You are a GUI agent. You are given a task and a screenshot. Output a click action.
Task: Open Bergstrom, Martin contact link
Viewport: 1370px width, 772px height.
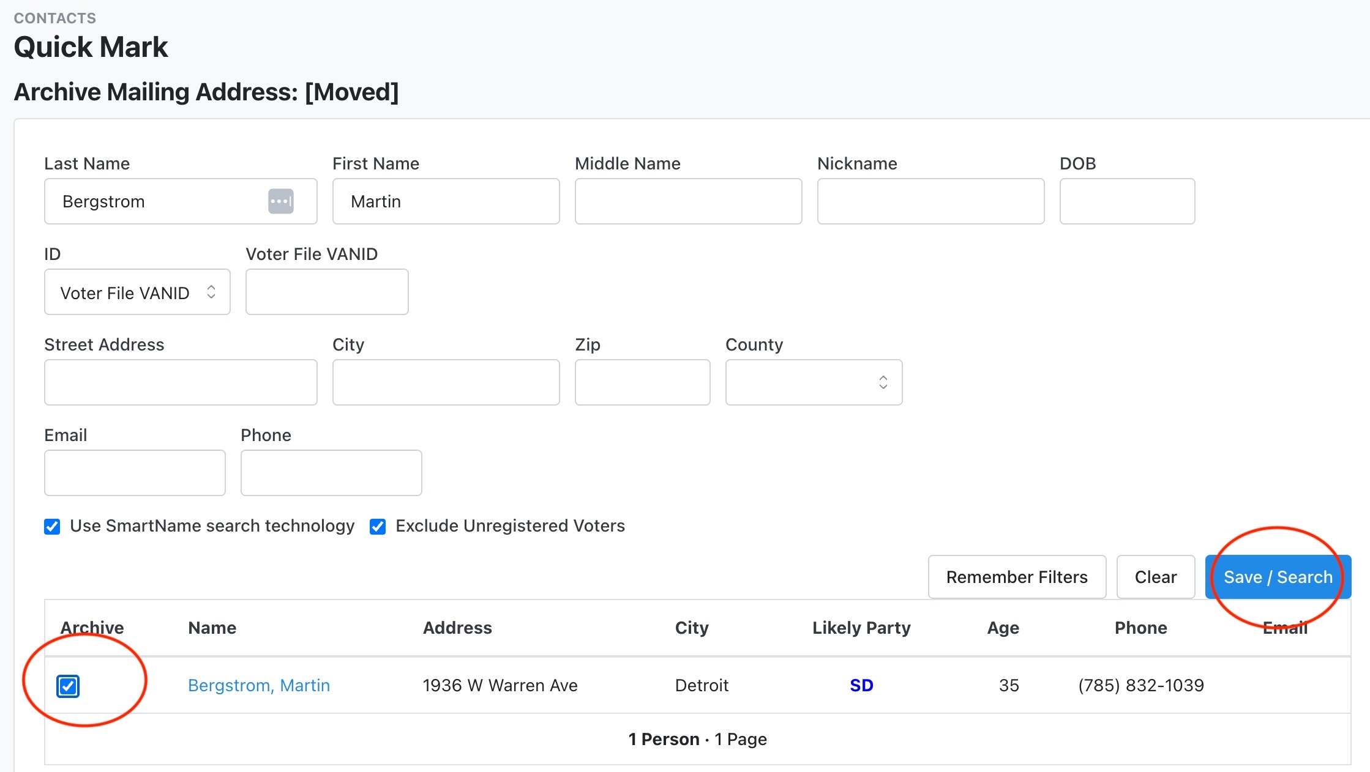click(x=259, y=685)
